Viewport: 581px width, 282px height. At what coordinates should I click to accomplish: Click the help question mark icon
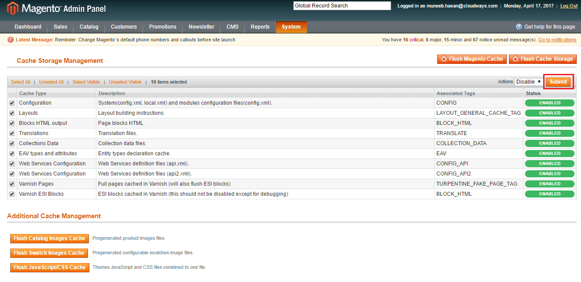[519, 27]
